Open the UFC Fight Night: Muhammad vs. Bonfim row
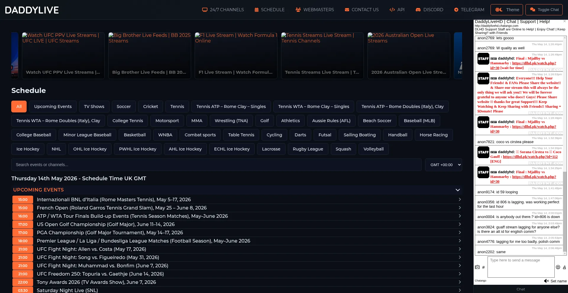The image size is (568, 293). click(237, 266)
